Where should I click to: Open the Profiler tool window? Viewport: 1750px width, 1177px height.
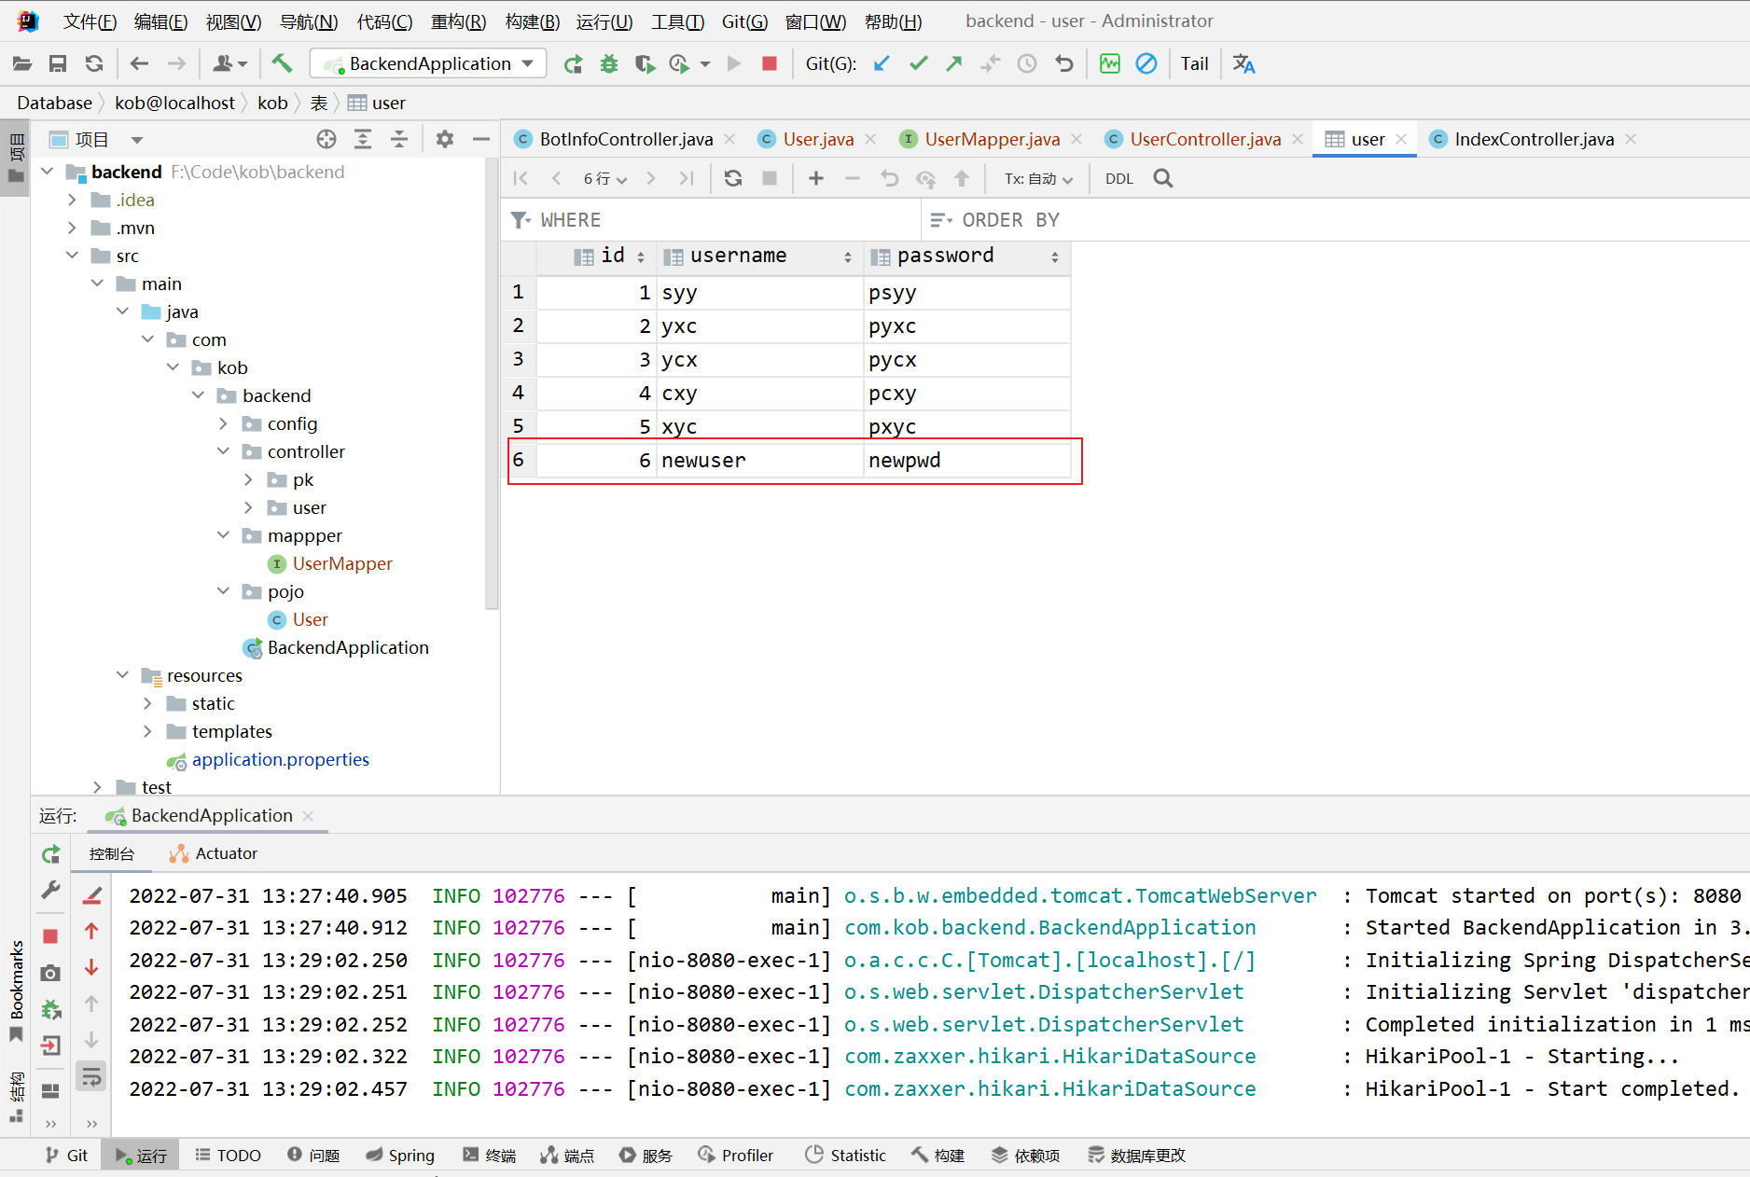coord(736,1156)
